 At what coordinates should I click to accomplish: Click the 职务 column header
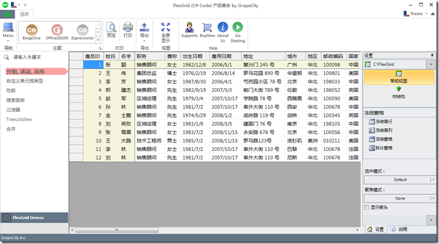[x=150, y=56]
